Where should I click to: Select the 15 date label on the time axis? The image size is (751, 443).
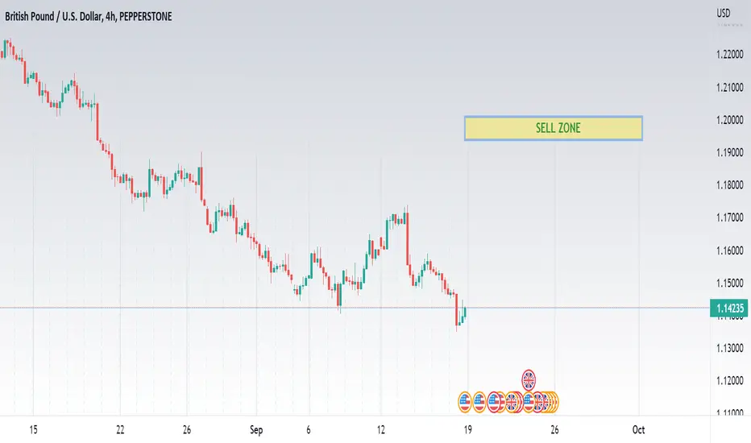33,429
